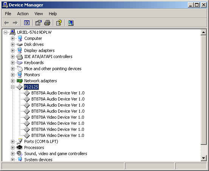Toggle the console tree pane icon
The width and height of the screenshot is (209, 171).
(x=27, y=23)
